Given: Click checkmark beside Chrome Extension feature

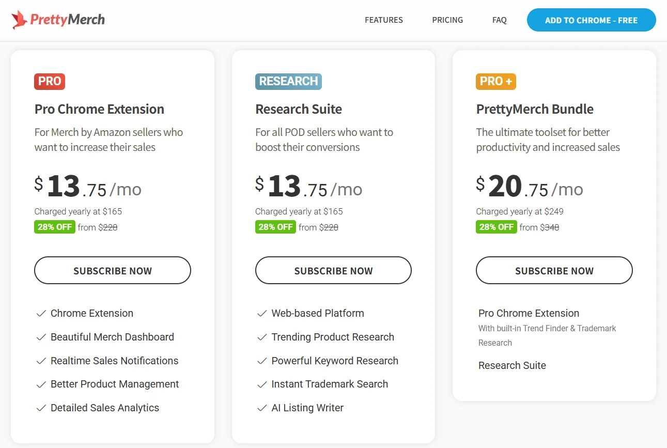Looking at the screenshot, I should point(41,314).
